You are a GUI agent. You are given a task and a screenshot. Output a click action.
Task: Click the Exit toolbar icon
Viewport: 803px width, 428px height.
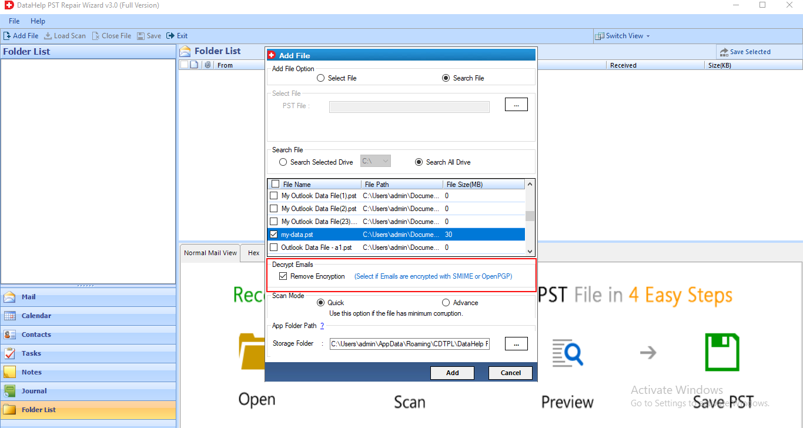pos(170,36)
